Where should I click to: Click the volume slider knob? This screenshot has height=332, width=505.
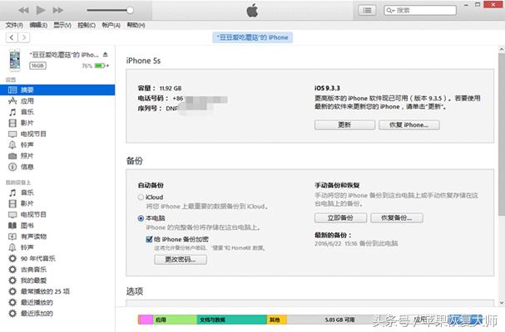coord(130,10)
